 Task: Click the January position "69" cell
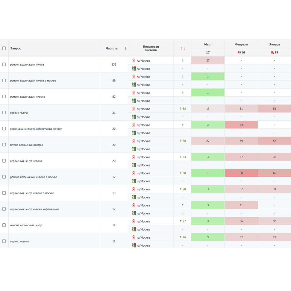pos(275,173)
